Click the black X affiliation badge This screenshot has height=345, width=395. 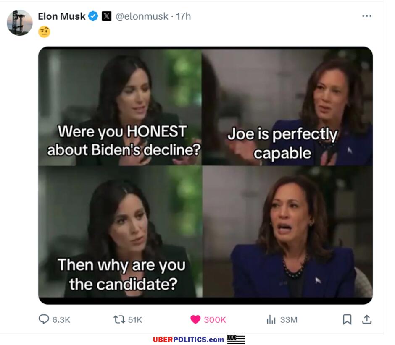[x=107, y=16]
